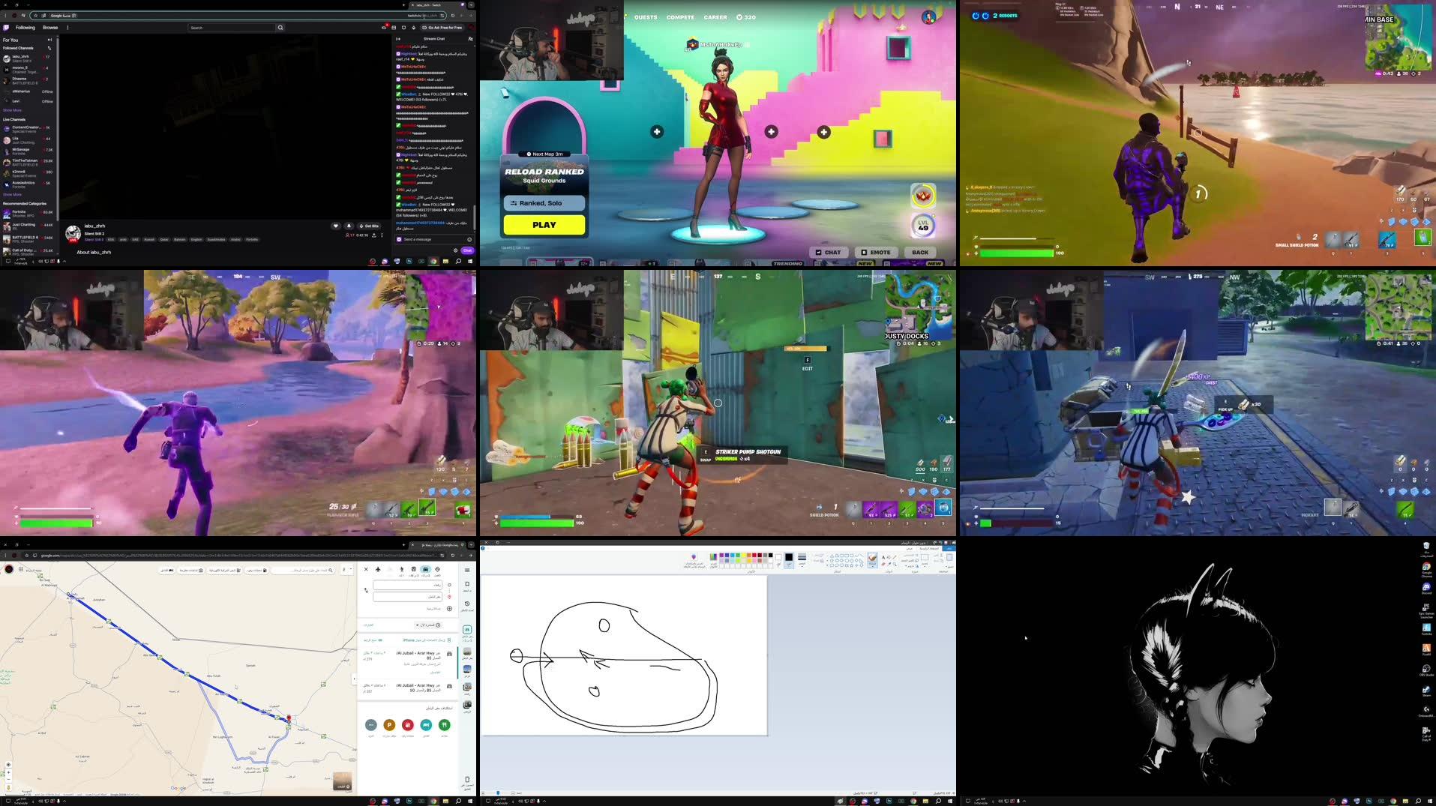
Task: Explore nearby restaurants green icon
Action: click(445, 724)
